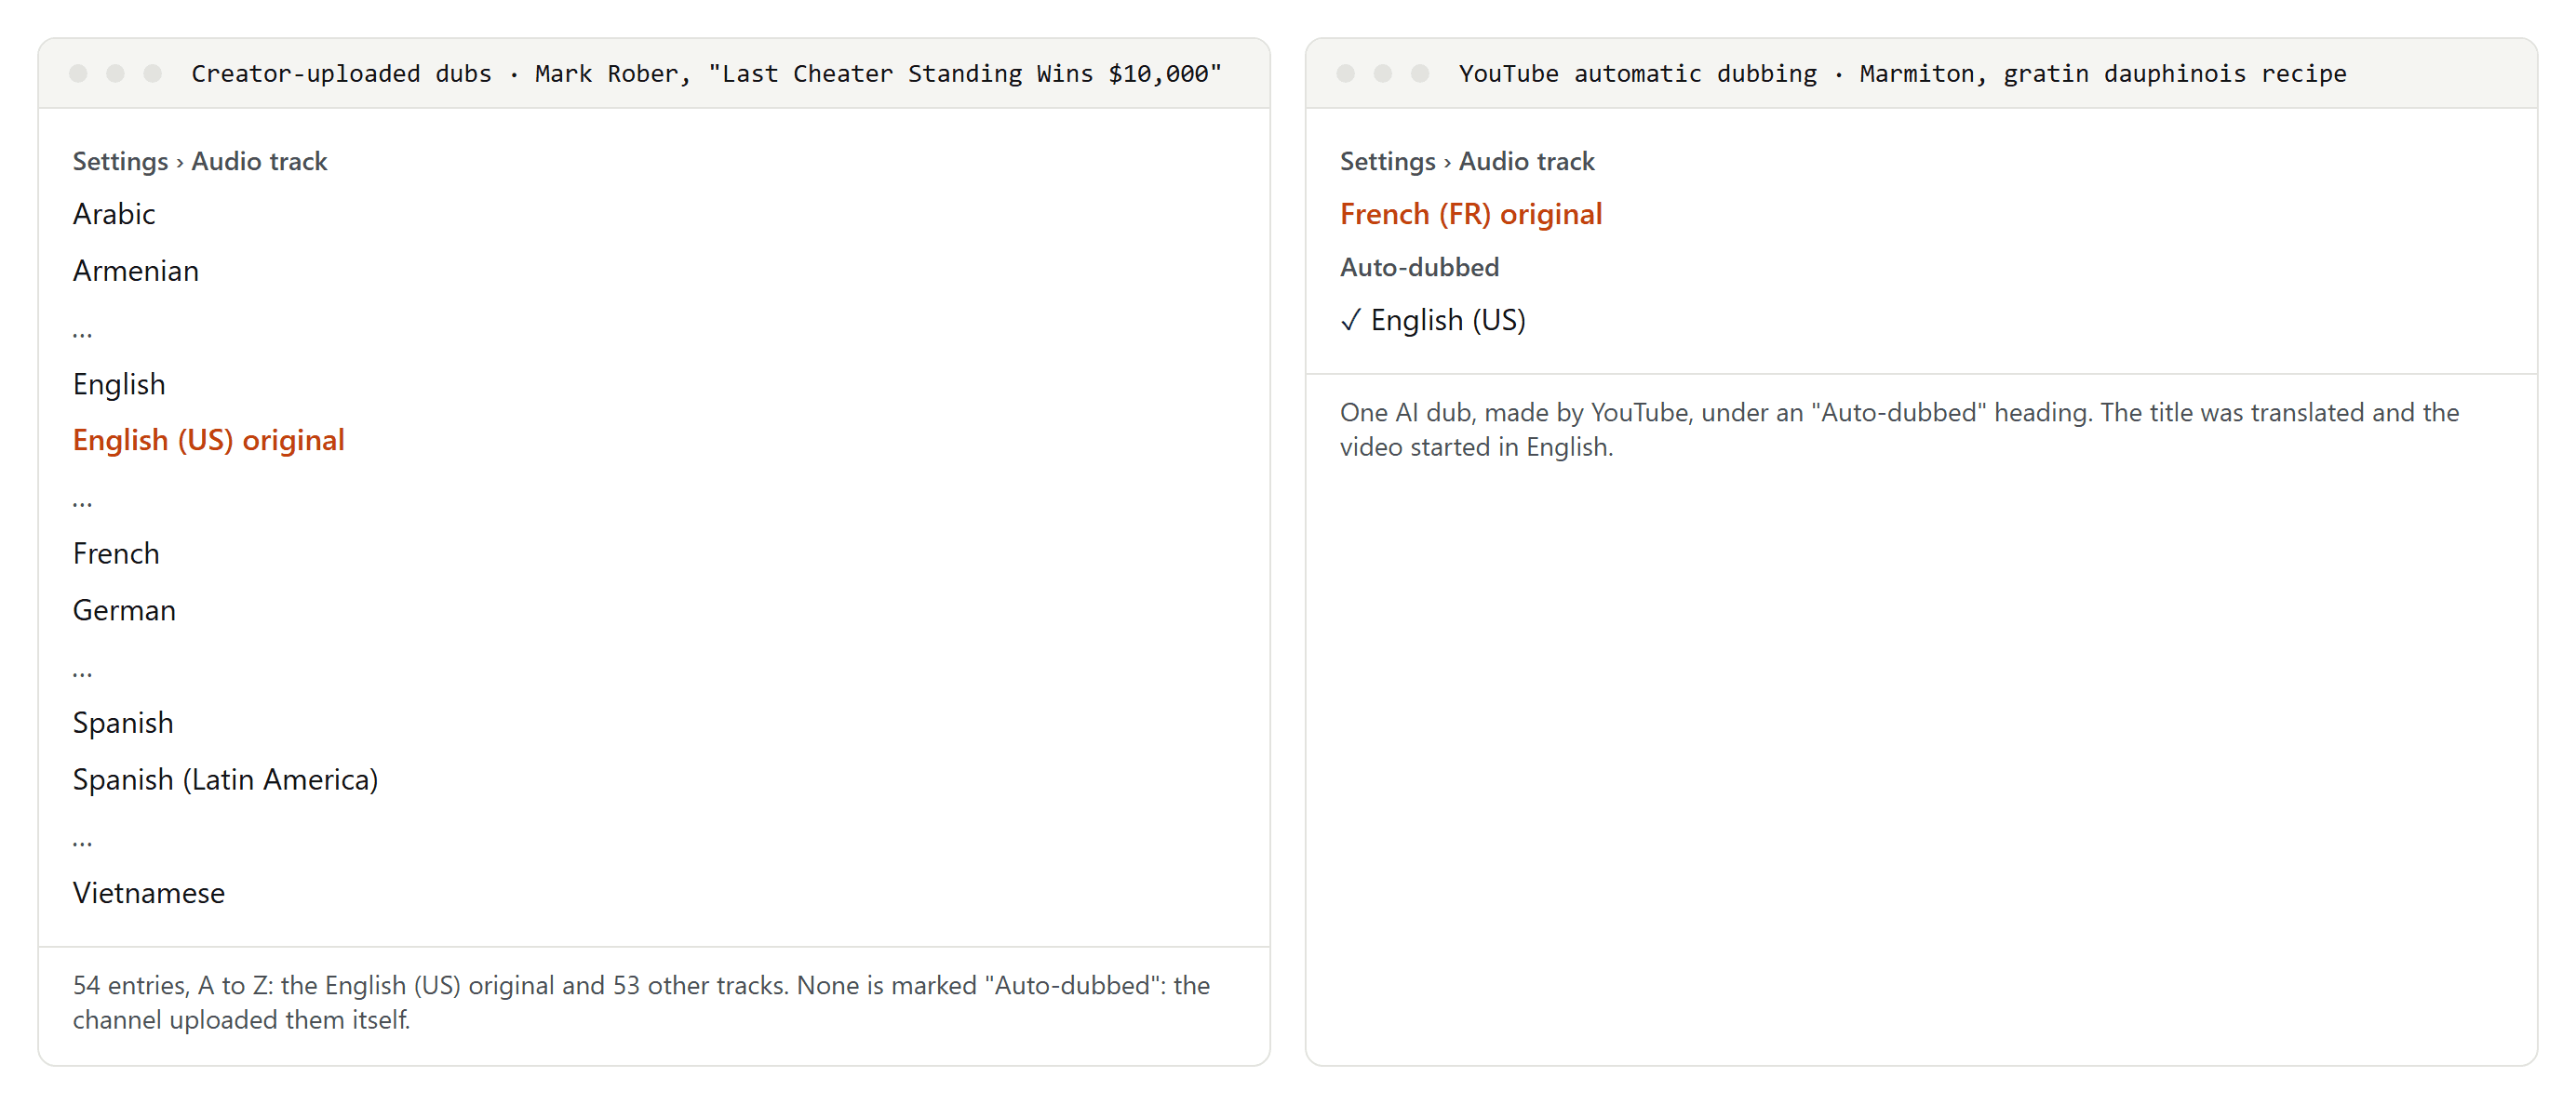Select the Armenian audio track
2576x1104 pixels.
[x=136, y=271]
